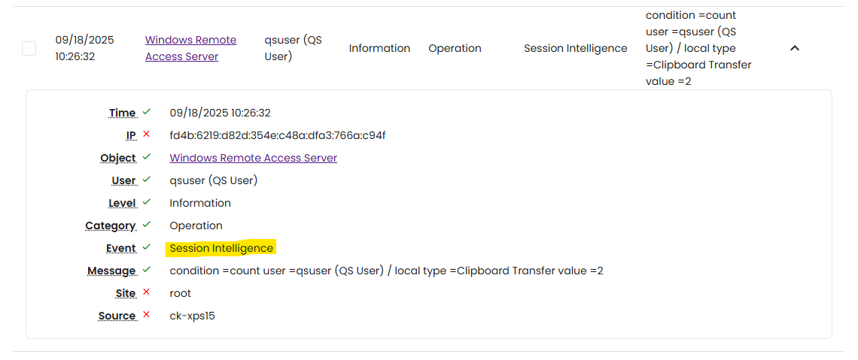Screen dimensions: 858x360
Task: Click the underlined Message field label
Action: pyautogui.click(x=111, y=271)
